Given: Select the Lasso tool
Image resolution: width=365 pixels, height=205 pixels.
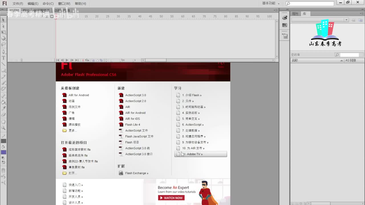Looking at the screenshot, I should pyautogui.click(x=3, y=45).
